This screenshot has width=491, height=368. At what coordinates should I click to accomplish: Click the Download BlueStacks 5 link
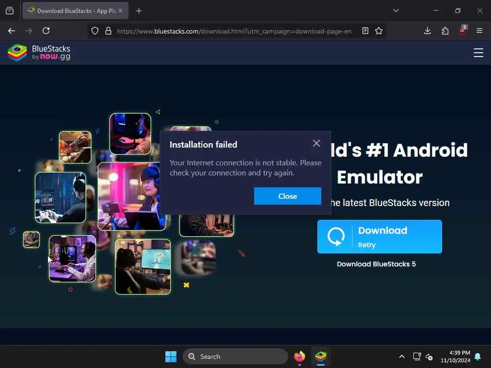(376, 264)
